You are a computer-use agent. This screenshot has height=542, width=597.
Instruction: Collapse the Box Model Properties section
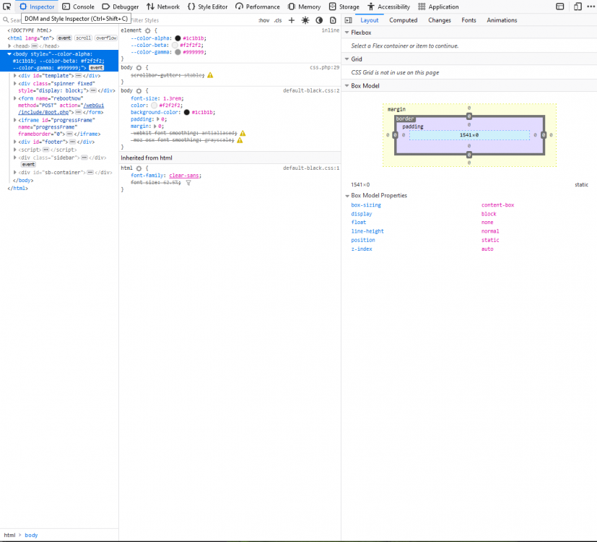pyautogui.click(x=347, y=196)
